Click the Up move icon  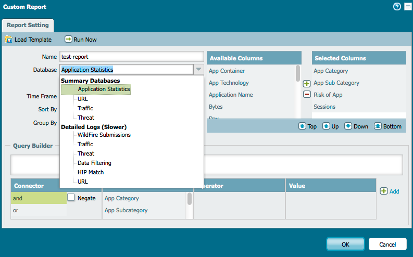326,126
